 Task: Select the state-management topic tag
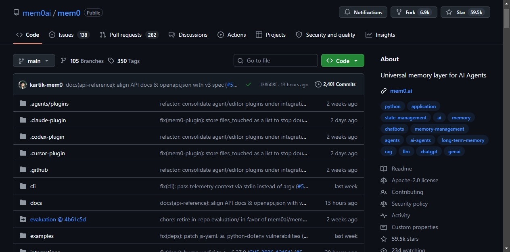pos(405,118)
